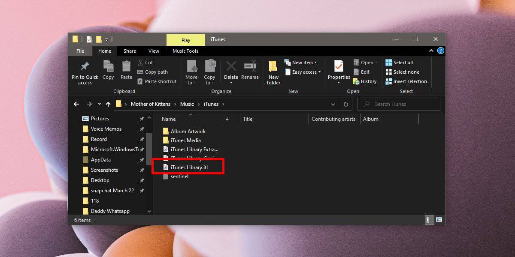Click the Music breadcrumb

187,104
